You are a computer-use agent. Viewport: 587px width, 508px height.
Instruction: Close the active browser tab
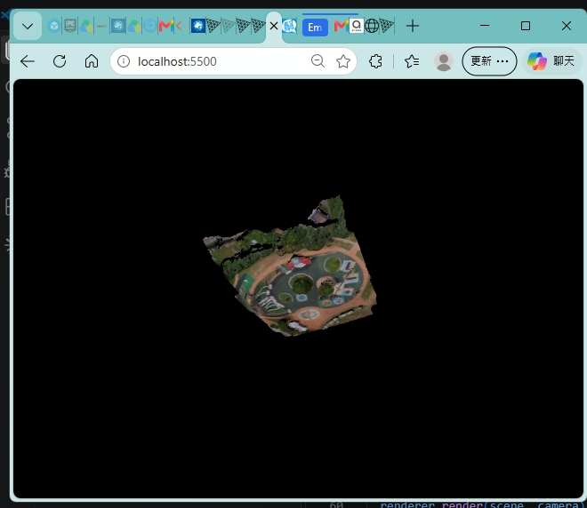(x=274, y=26)
